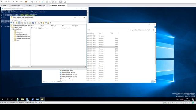Viewport: 196px width, 110px height.
Task: Click the blue Help icon in Active Directory toolbar
Action: click(33, 23)
